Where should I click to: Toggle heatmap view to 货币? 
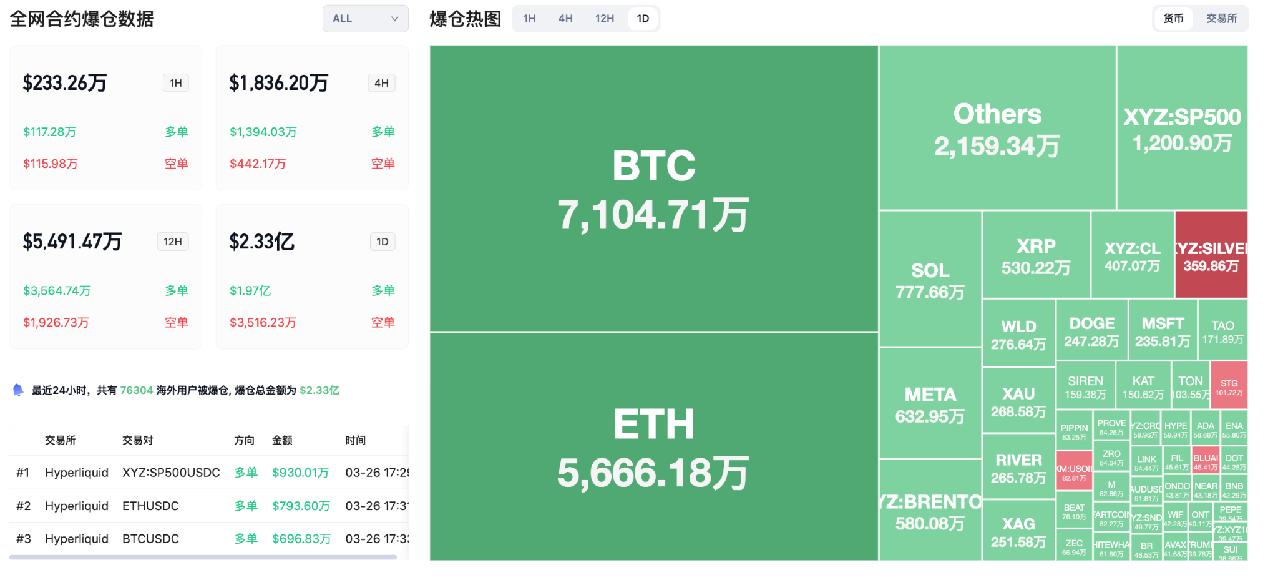(x=1173, y=19)
